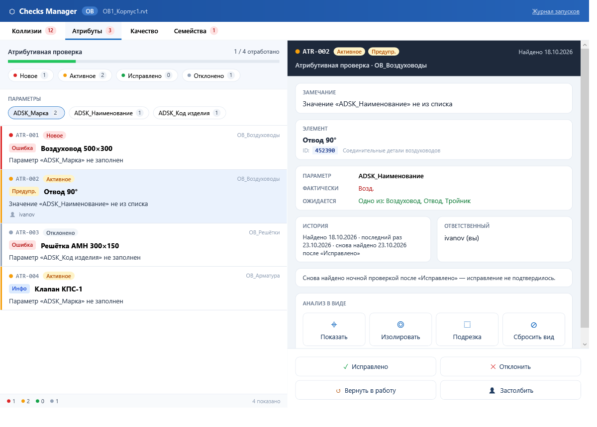The image size is (597, 427).
Task: Click the Инфо badge on ATR-004
Action: click(19, 289)
